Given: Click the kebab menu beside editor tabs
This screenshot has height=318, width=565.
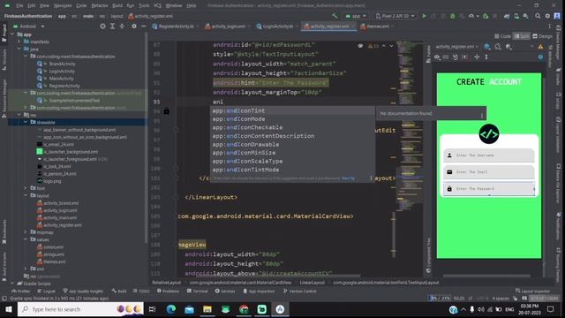Looking at the screenshot, I should 549,26.
